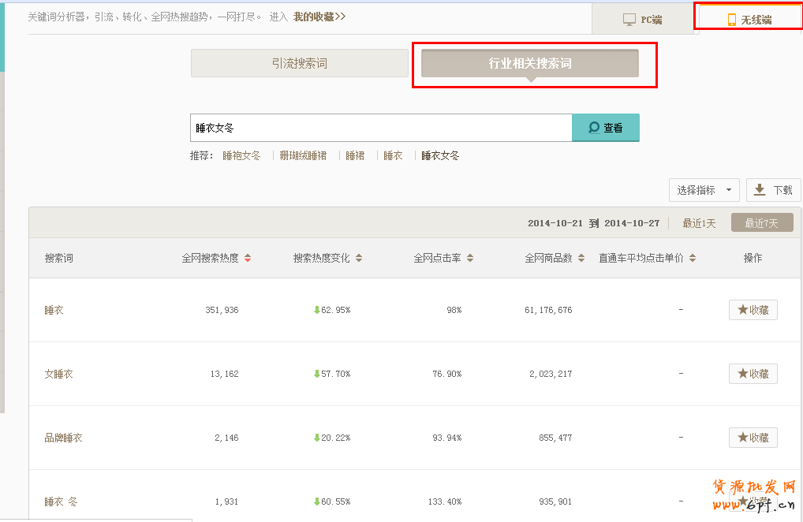Sort by 搜索热度变化 column arrow

click(x=359, y=259)
